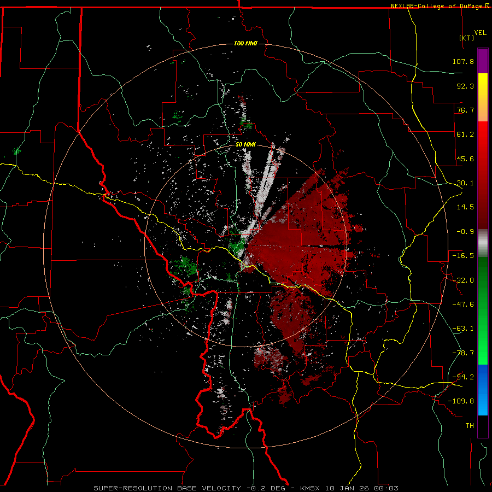Click the 92.3 scale value
The image size is (492, 492).
coord(465,86)
